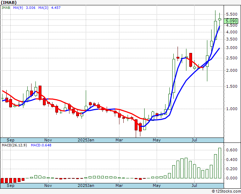Viewport: 241px width, 194px height.
Task: Click Jul on the MACD time axis
Action: pos(195,185)
